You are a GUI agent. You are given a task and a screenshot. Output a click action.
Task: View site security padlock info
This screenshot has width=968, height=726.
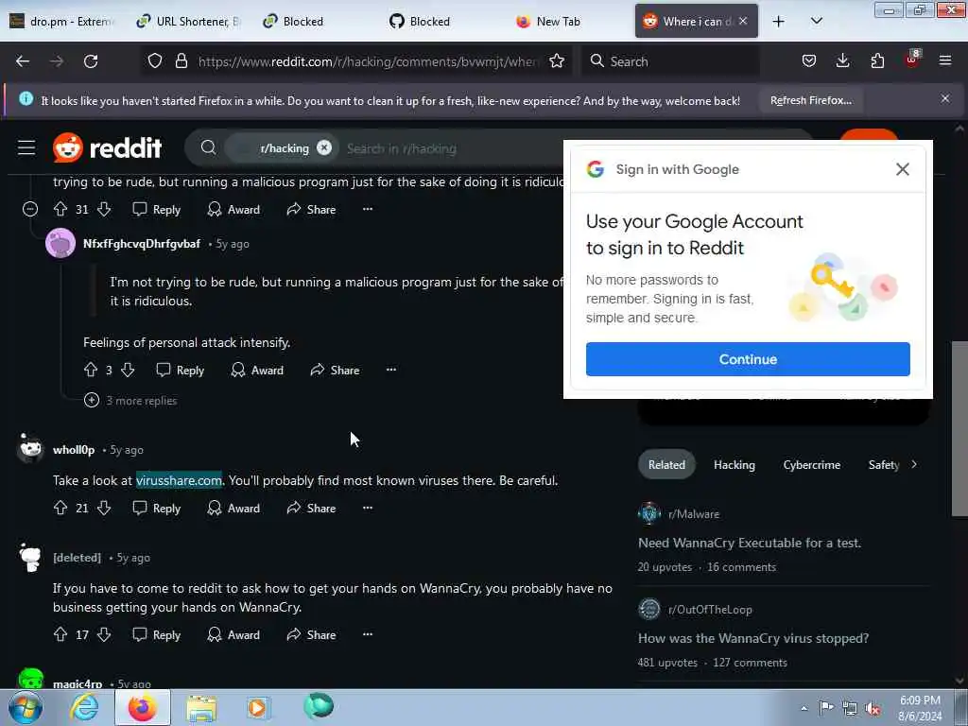pos(181,61)
